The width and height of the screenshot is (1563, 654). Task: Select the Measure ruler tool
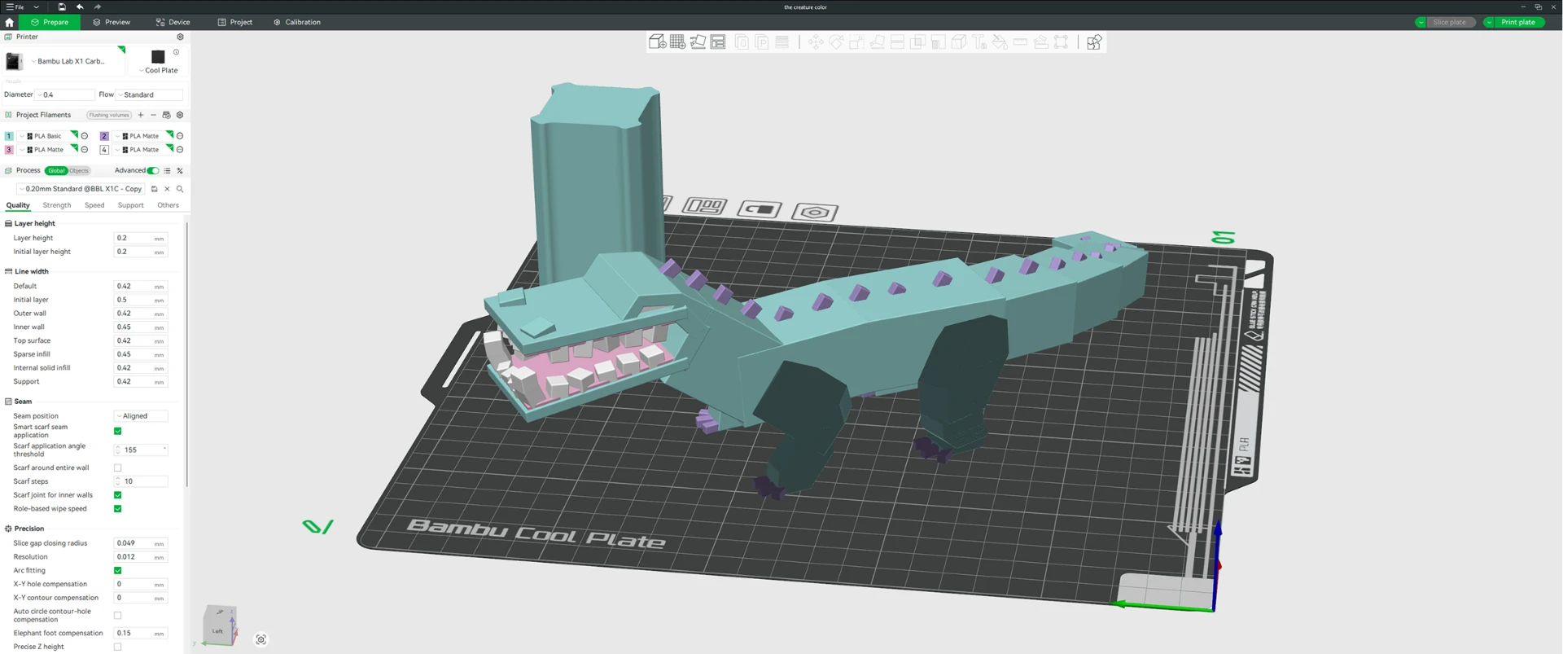[1020, 42]
